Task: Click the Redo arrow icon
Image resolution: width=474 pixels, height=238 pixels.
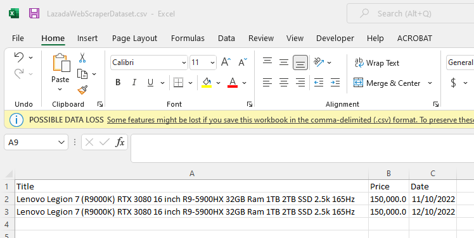Action: pos(19,73)
